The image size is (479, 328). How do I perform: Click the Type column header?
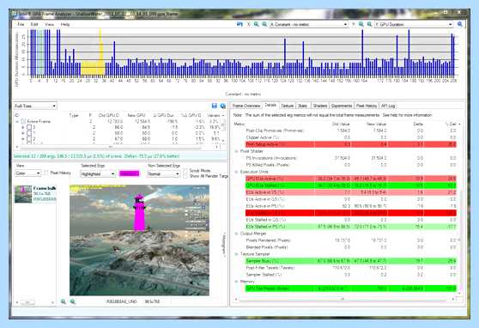(x=74, y=115)
